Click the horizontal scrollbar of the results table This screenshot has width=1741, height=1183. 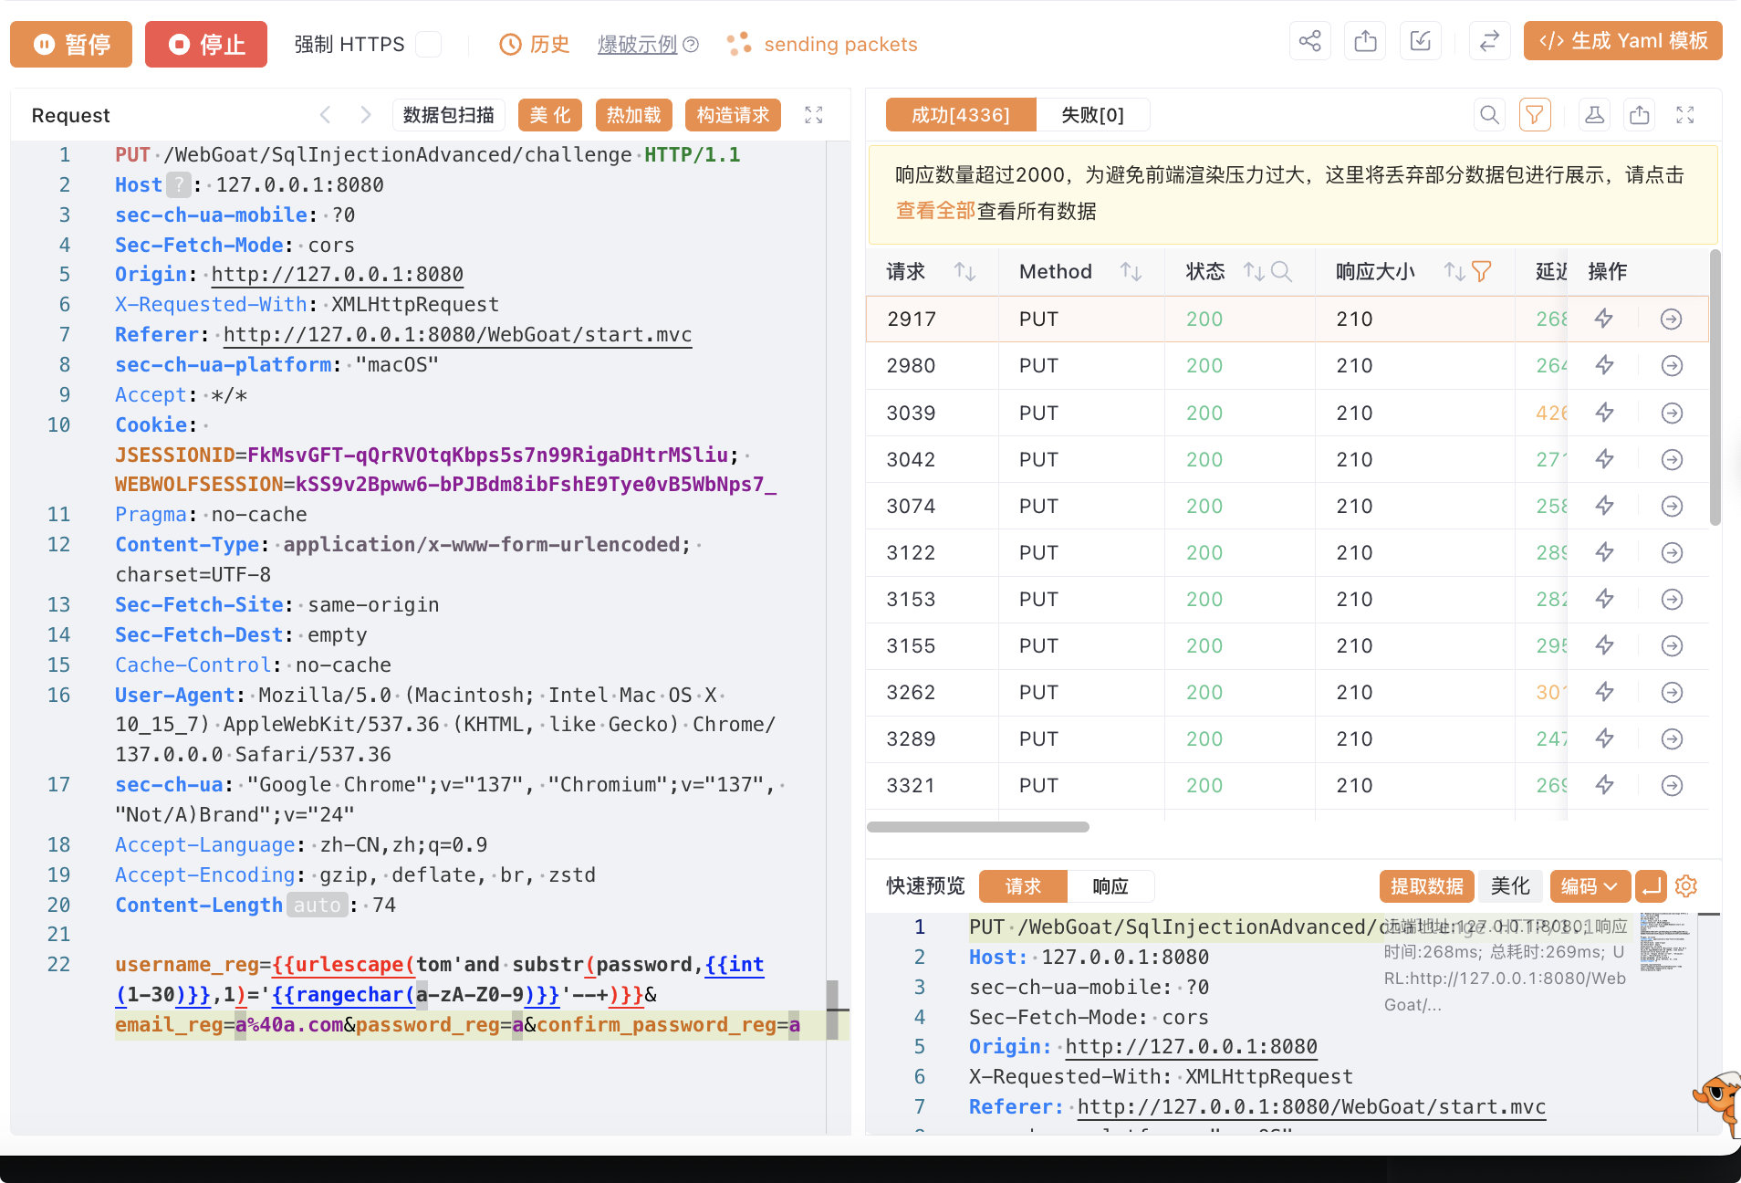pyautogui.click(x=978, y=827)
